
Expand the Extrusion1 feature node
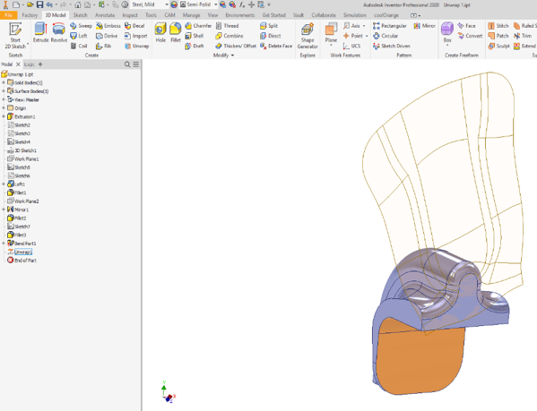coord(4,116)
